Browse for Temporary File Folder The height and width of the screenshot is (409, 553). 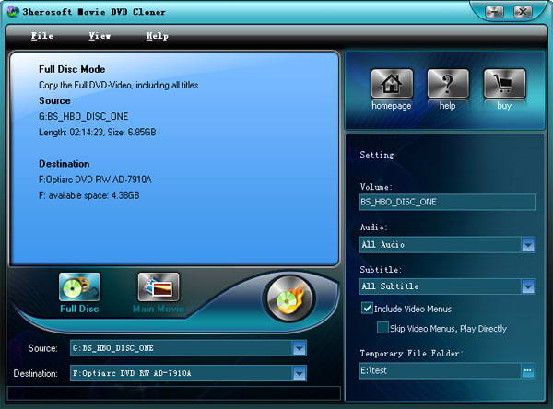[527, 371]
